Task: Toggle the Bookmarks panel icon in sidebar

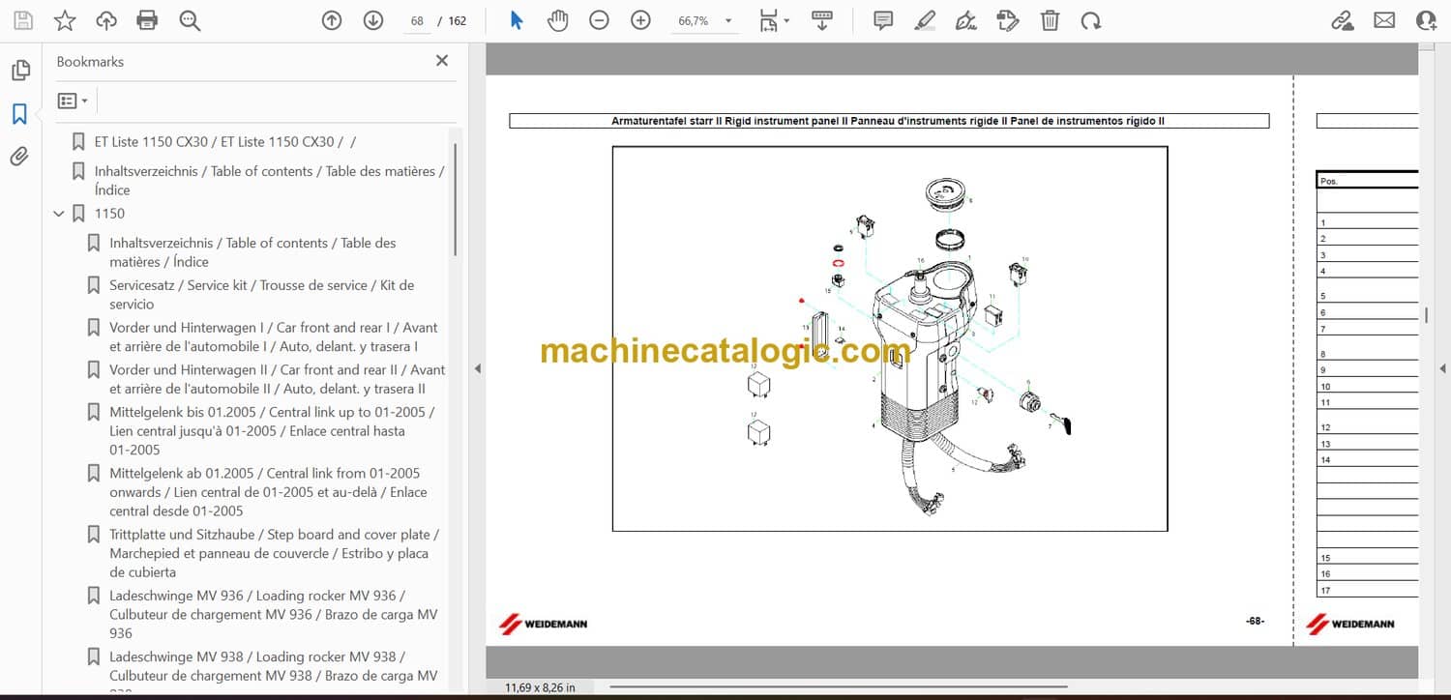Action: tap(19, 114)
